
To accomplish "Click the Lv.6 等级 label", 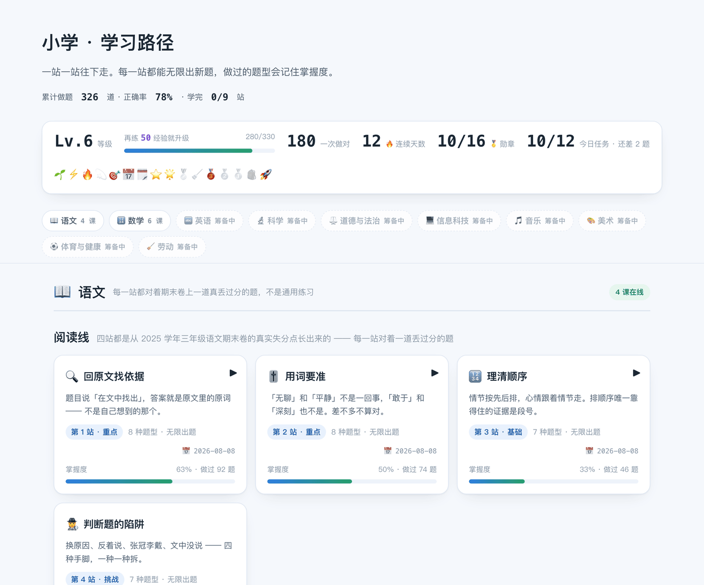I will (83, 141).
